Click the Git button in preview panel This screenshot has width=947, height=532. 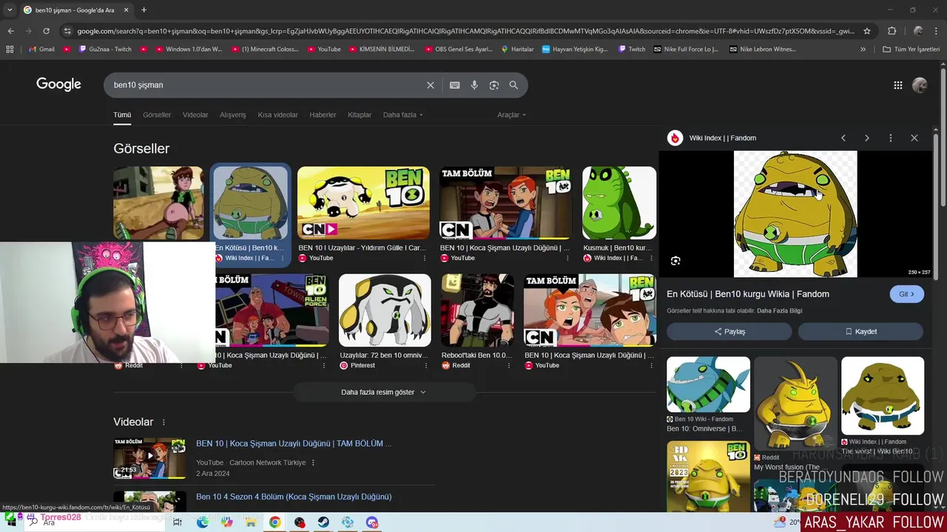(906, 294)
